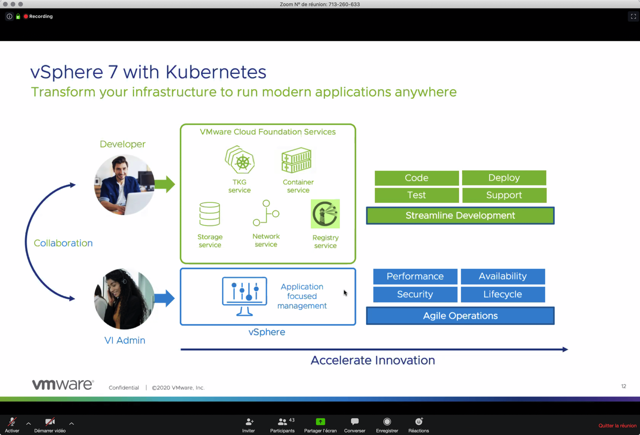The image size is (640, 435).
Task: Unmute microphone with the Activer button
Action: (12, 424)
